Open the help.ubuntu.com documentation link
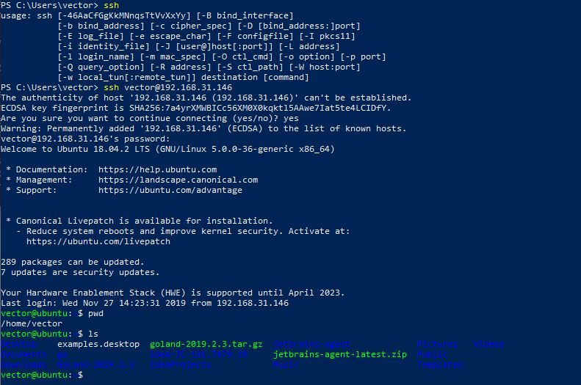The width and height of the screenshot is (581, 385). (157, 169)
